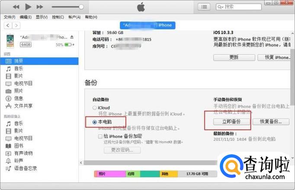The image size is (295, 190).
Task: Click the 恢复备份 button
Action: 271,121
